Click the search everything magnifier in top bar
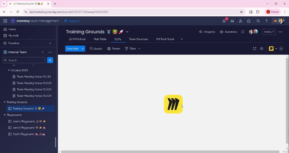The width and height of the screenshot is (289, 153). [x=258, y=21]
